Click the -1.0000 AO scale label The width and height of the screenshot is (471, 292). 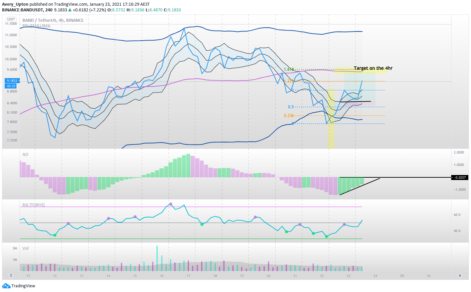click(x=459, y=189)
